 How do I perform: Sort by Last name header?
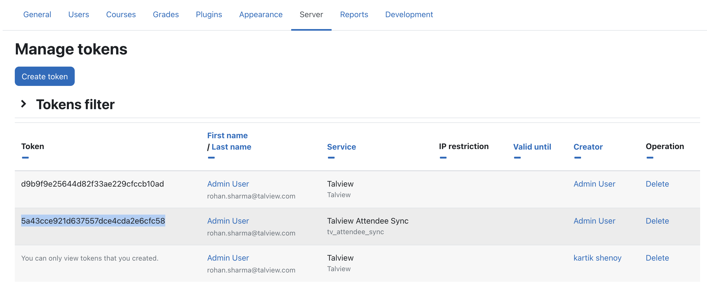click(x=231, y=147)
